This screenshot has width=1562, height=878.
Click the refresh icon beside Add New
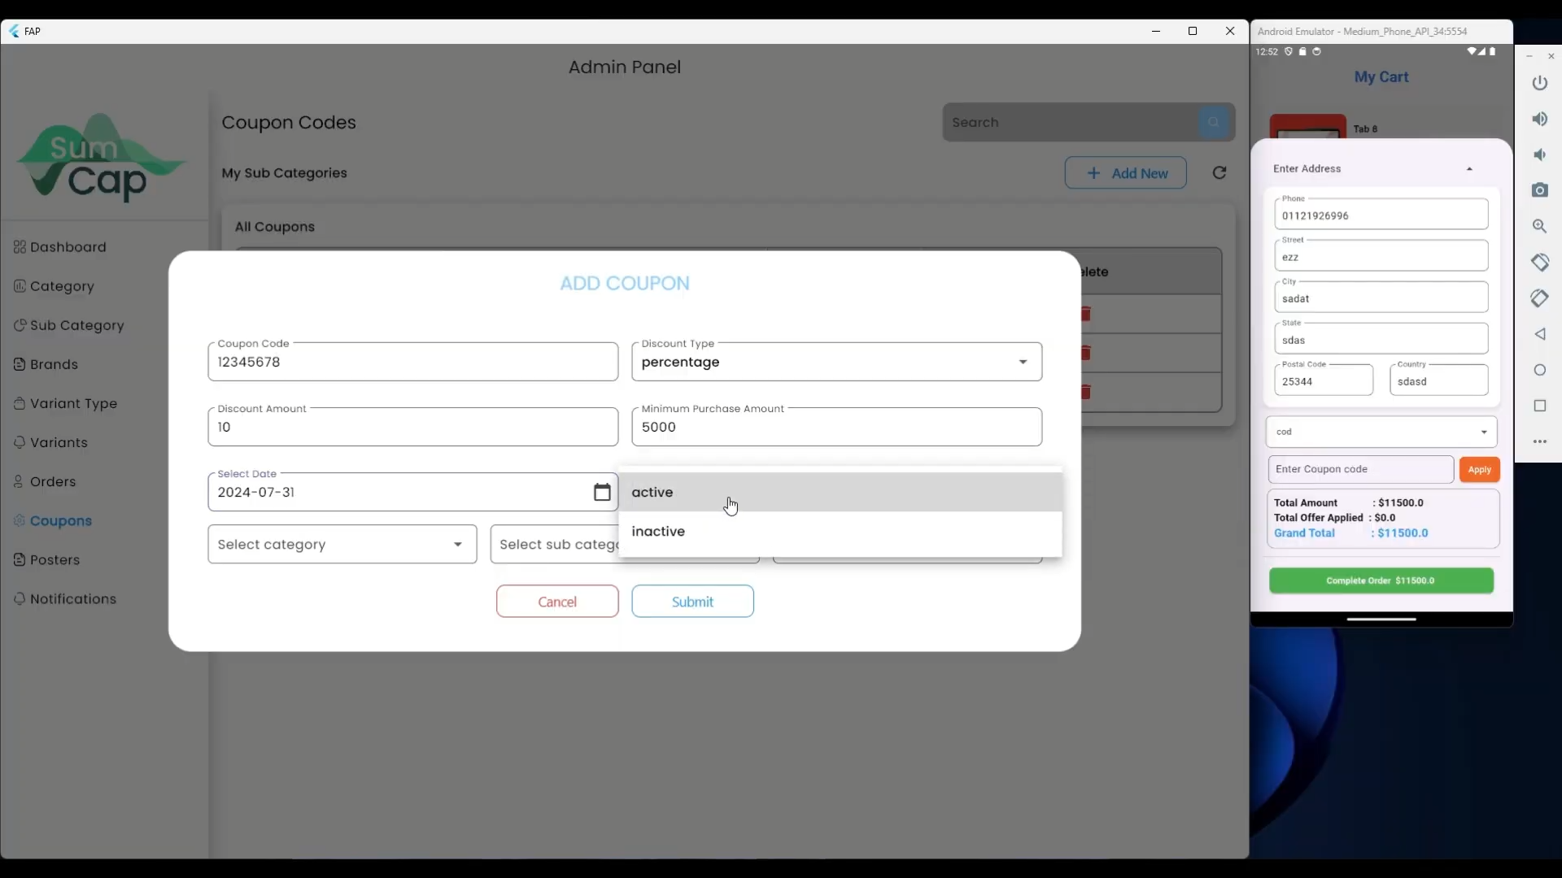1219,173
